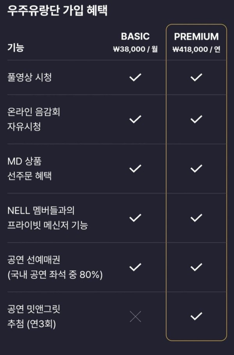Click BASIC checkmark for 공연 선예매권
This screenshot has width=234, height=355.
pyautogui.click(x=135, y=267)
